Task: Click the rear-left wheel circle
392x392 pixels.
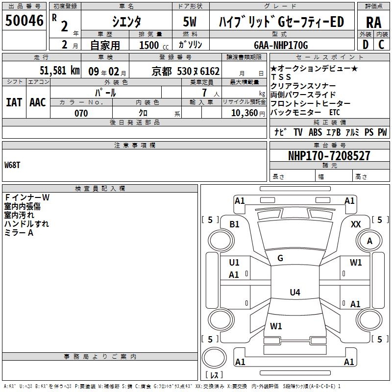Action: pyautogui.click(x=221, y=319)
